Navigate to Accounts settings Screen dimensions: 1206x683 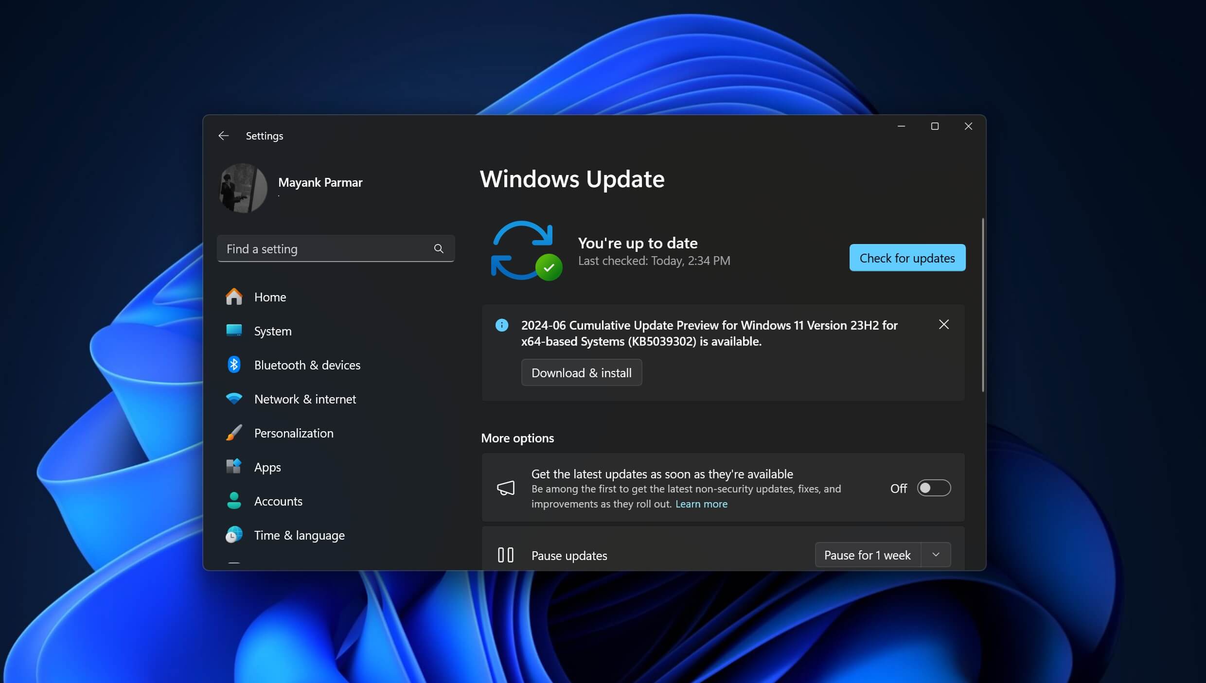tap(336, 501)
